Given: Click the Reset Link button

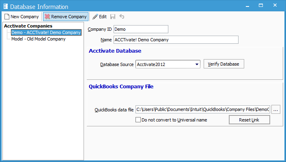Looking at the screenshot, I should click(249, 120).
